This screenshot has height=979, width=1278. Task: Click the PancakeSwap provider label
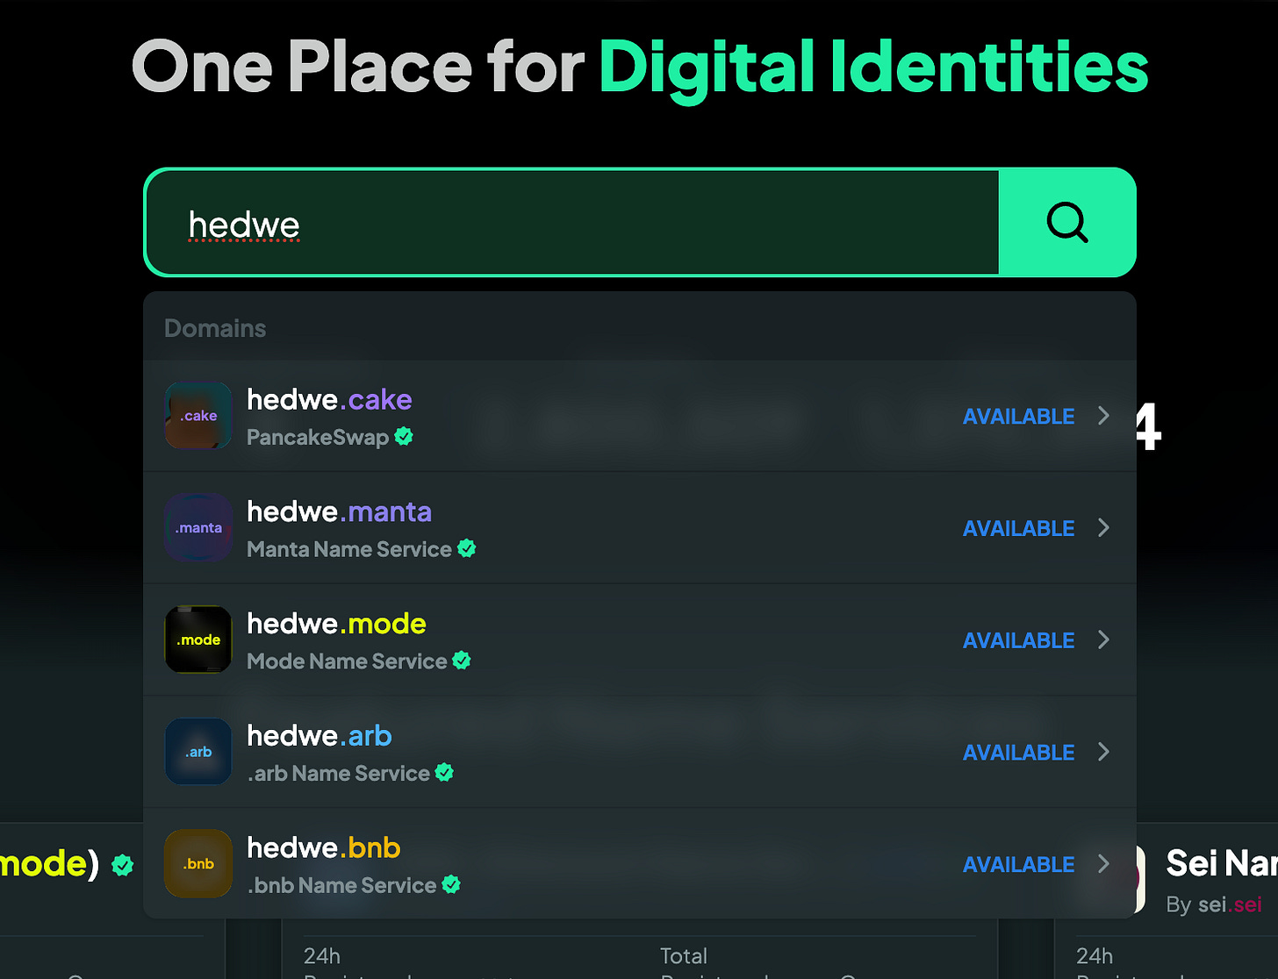pos(318,437)
